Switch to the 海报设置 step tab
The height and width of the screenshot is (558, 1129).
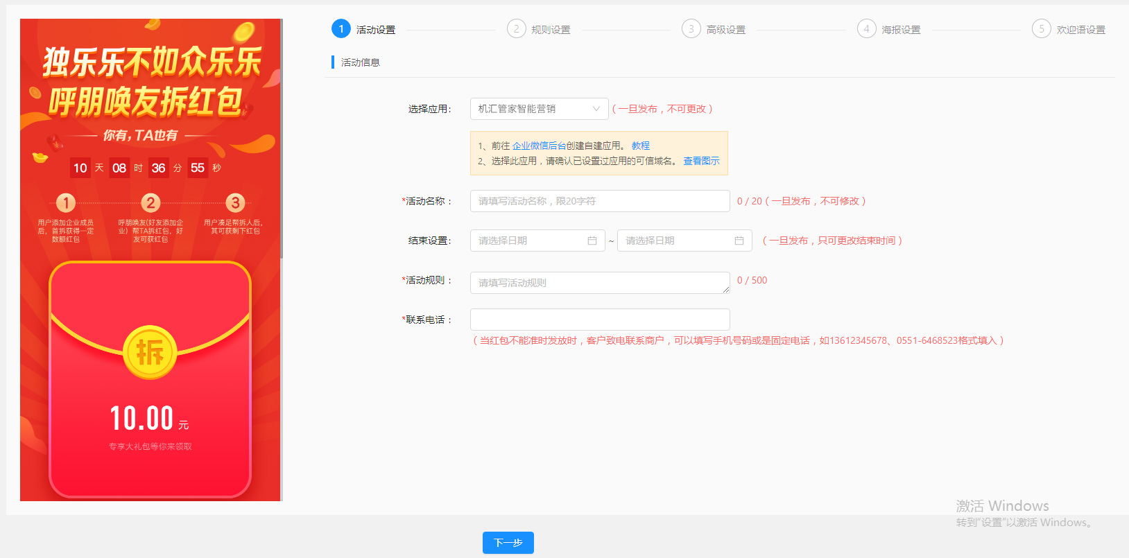901,30
